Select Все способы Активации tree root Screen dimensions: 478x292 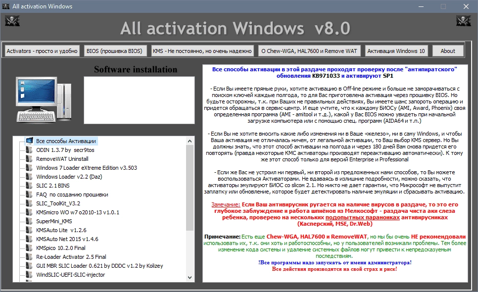(x=66, y=141)
